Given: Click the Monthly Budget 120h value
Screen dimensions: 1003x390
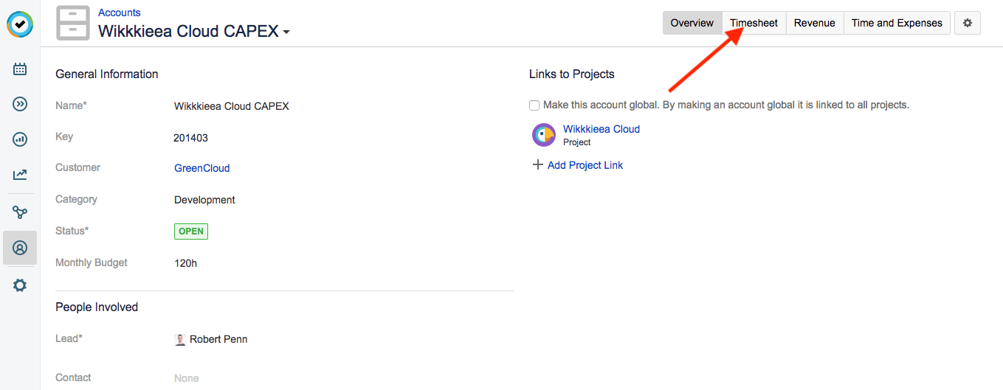Looking at the screenshot, I should tap(185, 263).
